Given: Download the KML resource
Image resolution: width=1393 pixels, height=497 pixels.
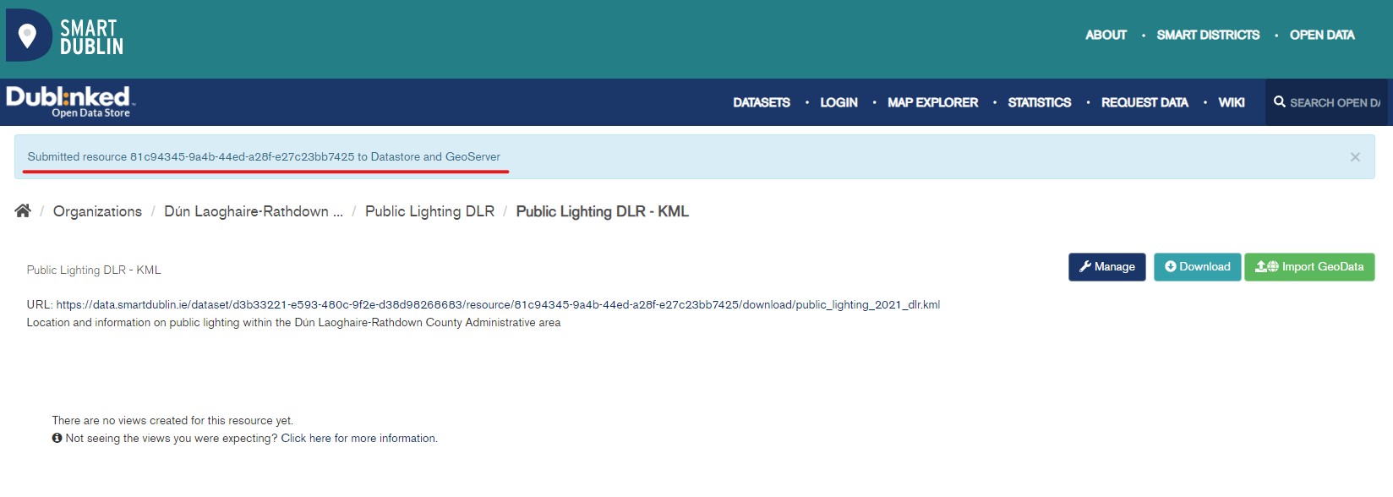Looking at the screenshot, I should [1197, 267].
